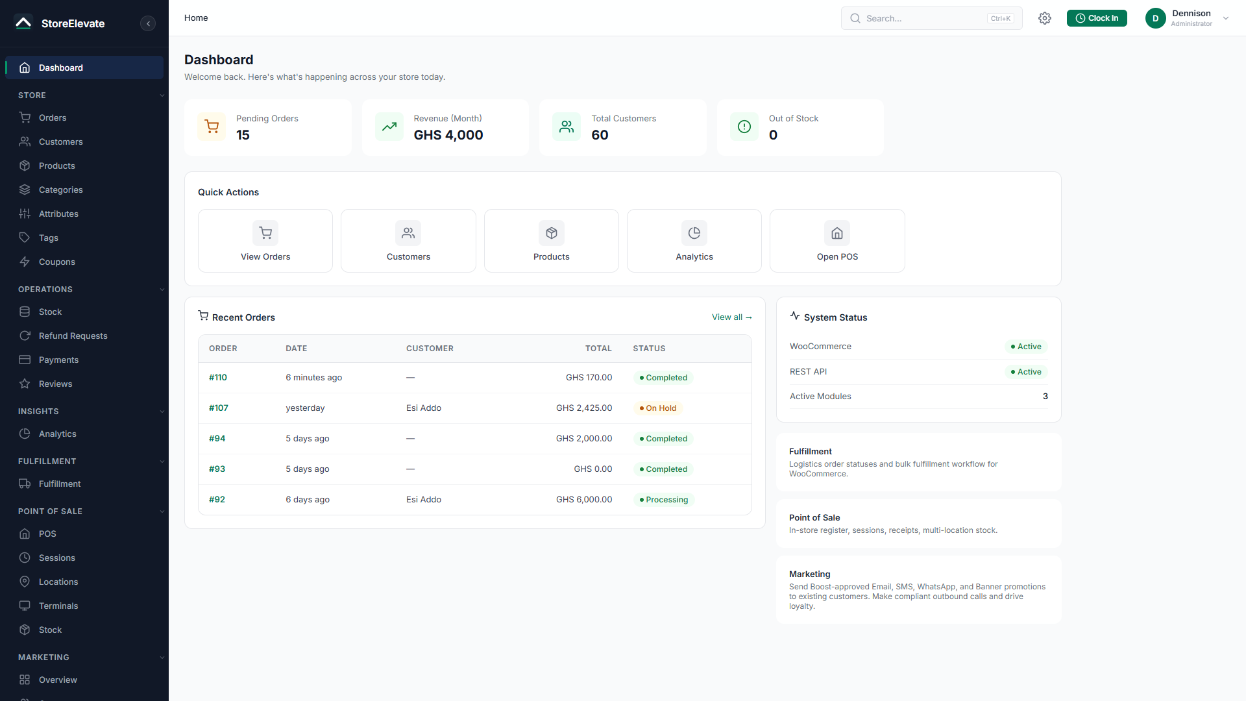Click the CUSTOMER column header
The height and width of the screenshot is (701, 1246).
tap(430, 349)
